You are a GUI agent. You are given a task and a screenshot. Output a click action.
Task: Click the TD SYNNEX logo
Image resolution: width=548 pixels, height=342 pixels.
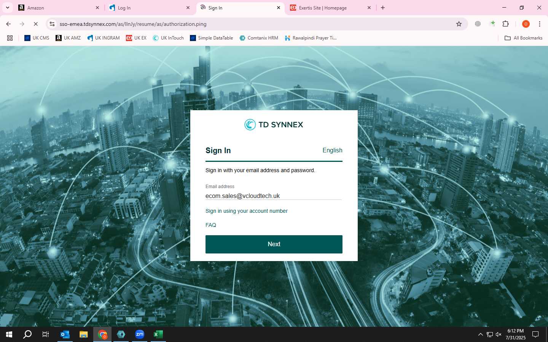pos(274,125)
